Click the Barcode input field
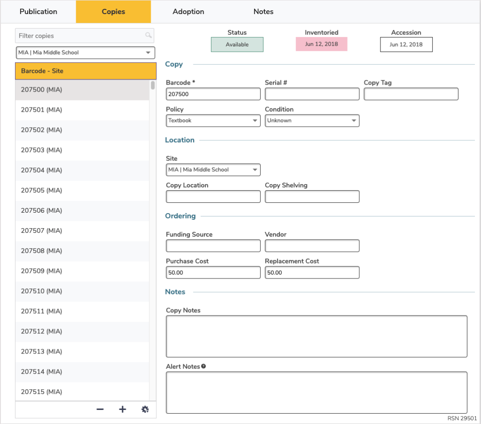 (213, 94)
